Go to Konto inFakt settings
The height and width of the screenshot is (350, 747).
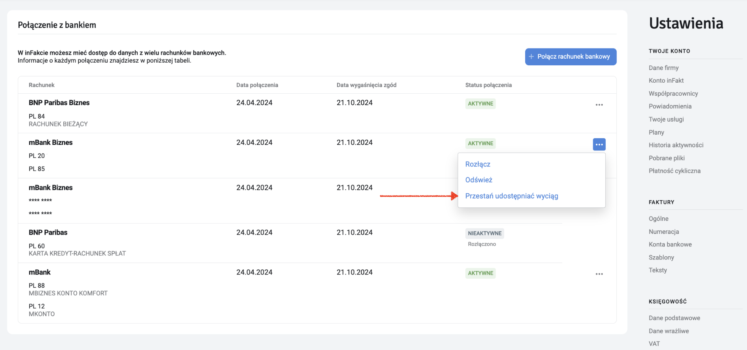(x=666, y=80)
